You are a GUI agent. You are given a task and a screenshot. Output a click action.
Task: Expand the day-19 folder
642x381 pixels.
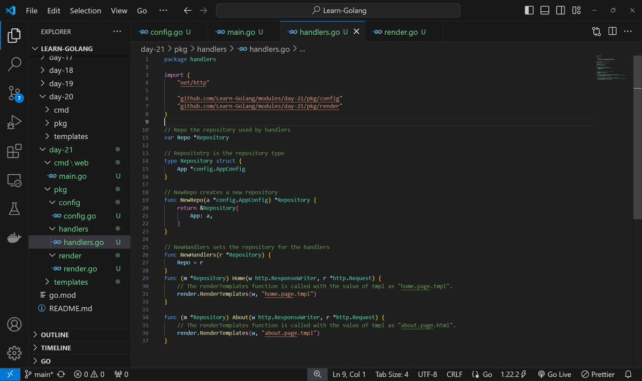coord(80,83)
